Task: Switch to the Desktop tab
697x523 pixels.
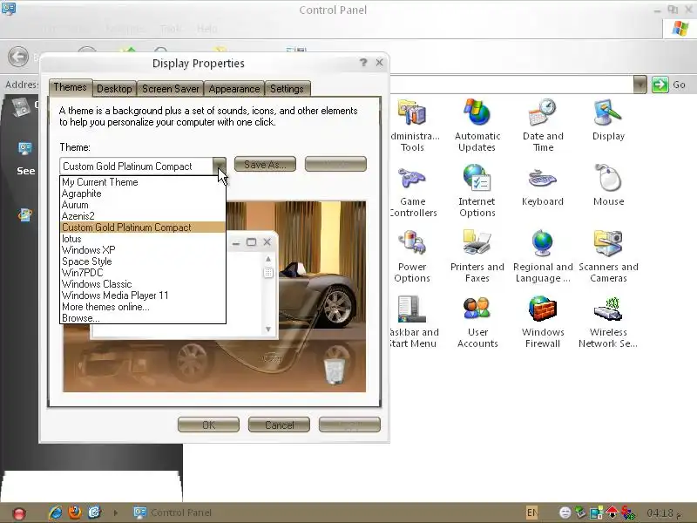Action: pyautogui.click(x=114, y=89)
